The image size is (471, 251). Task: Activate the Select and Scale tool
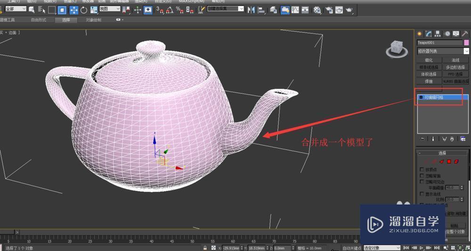point(94,9)
